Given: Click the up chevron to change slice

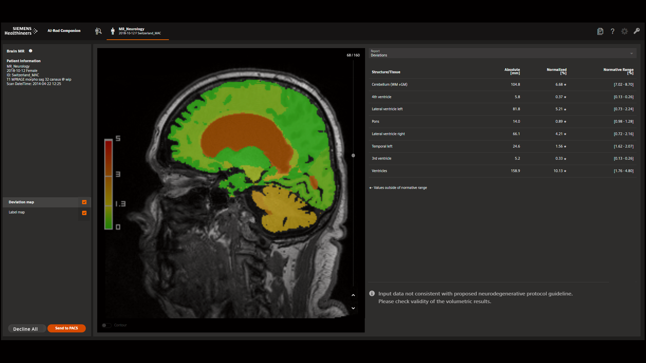Looking at the screenshot, I should click(x=353, y=295).
